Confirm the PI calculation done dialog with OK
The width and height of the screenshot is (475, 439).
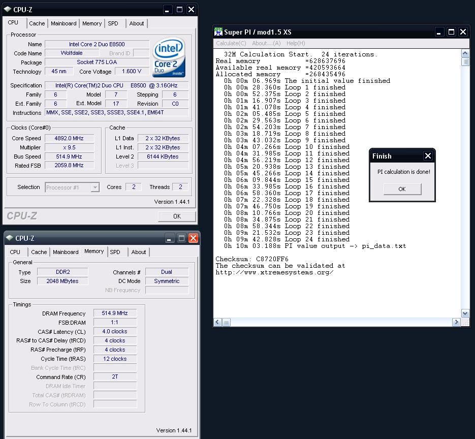tap(402, 189)
